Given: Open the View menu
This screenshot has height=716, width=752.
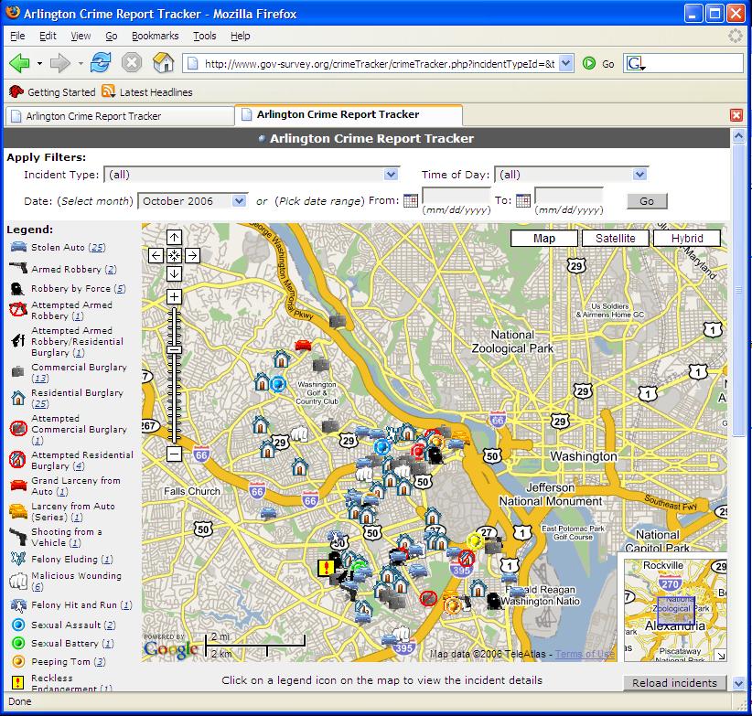Looking at the screenshot, I should point(81,36).
